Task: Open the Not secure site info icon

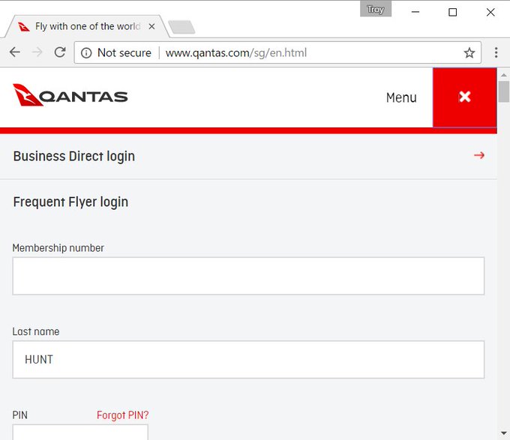Action: [x=86, y=52]
